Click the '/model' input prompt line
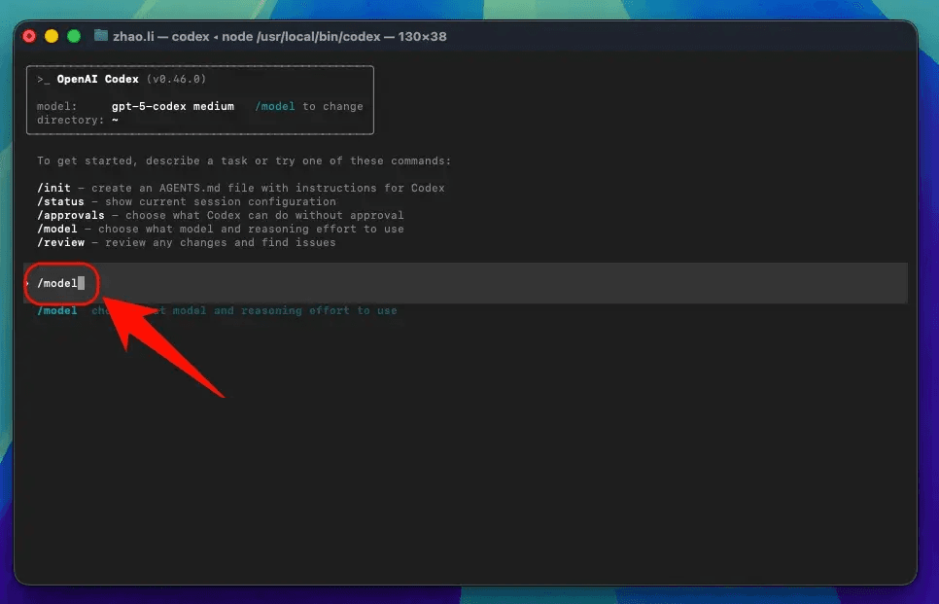This screenshot has width=939, height=604. coord(466,283)
